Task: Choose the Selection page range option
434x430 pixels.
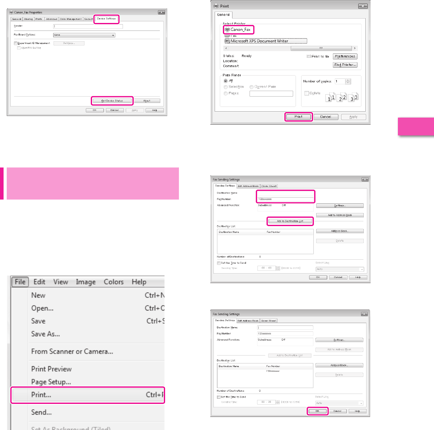Action: tap(226, 87)
